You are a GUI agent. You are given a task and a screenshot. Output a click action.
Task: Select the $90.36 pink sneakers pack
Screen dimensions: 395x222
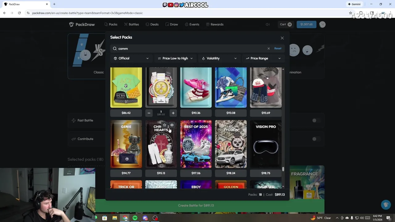[x=196, y=88]
